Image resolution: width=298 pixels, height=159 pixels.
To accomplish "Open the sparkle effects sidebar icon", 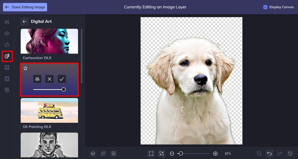I will pyautogui.click(x=7, y=45).
